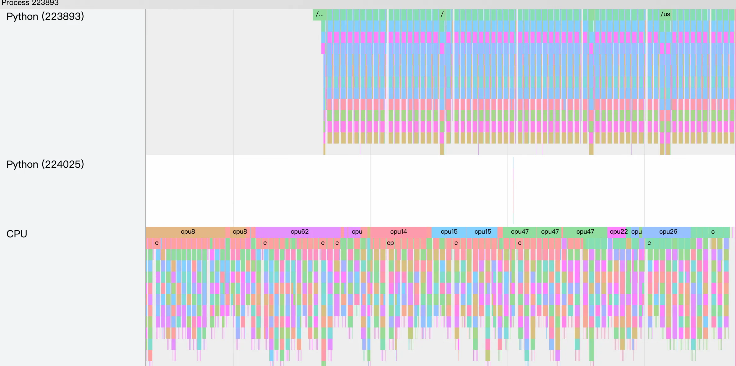Image resolution: width=736 pixels, height=366 pixels.
Task: Select the Python (224025) track label
Action: [45, 164]
